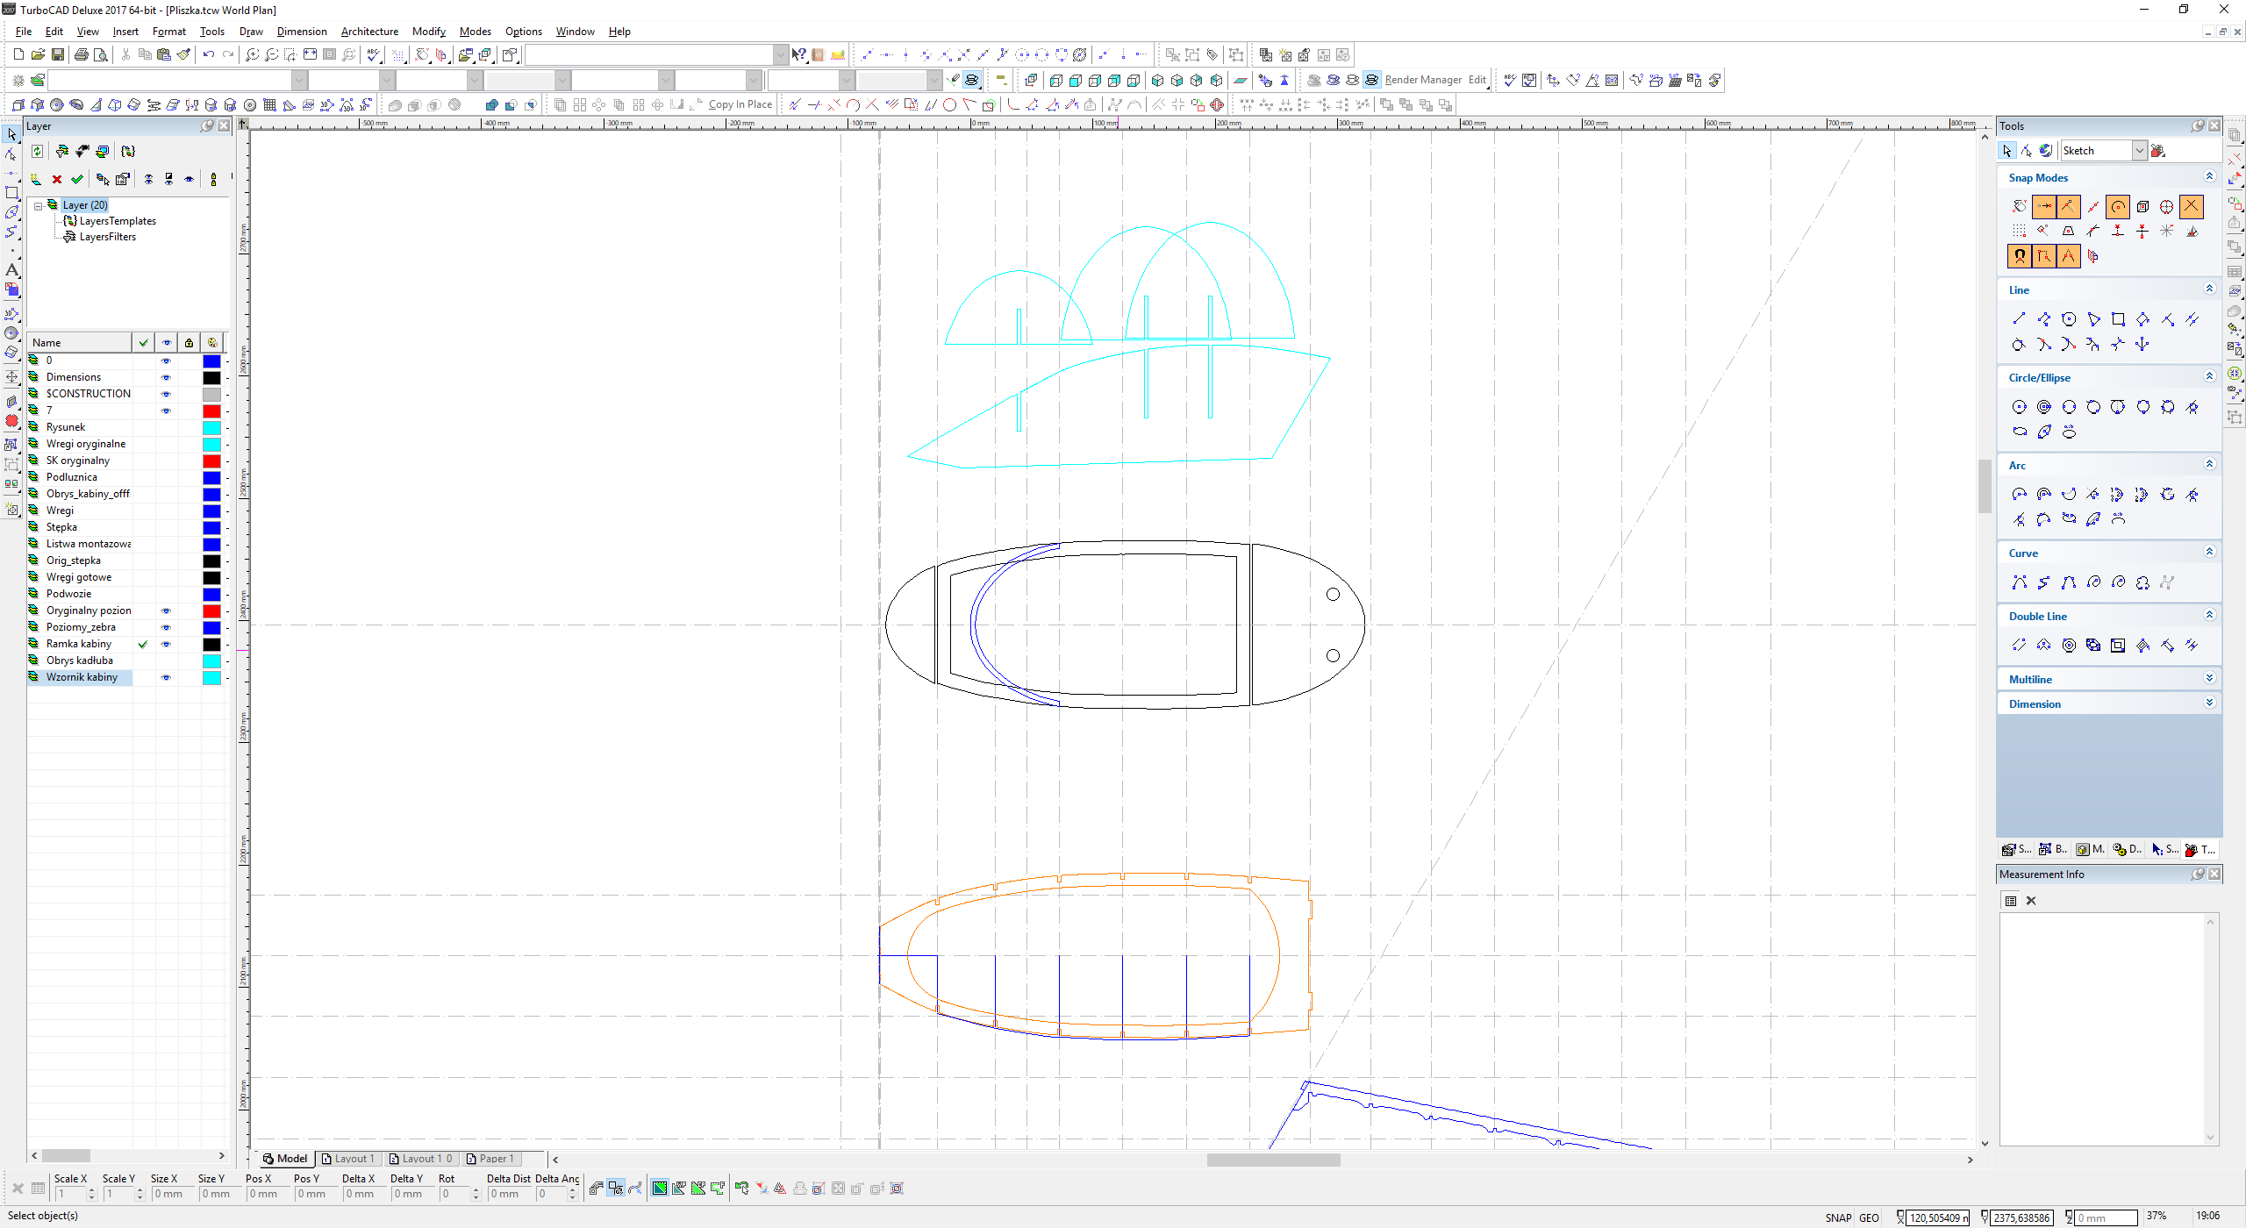2246x1228 pixels.
Task: Click the horizontal scrollbar thumb of drawing area
Action: pyautogui.click(x=1273, y=1160)
